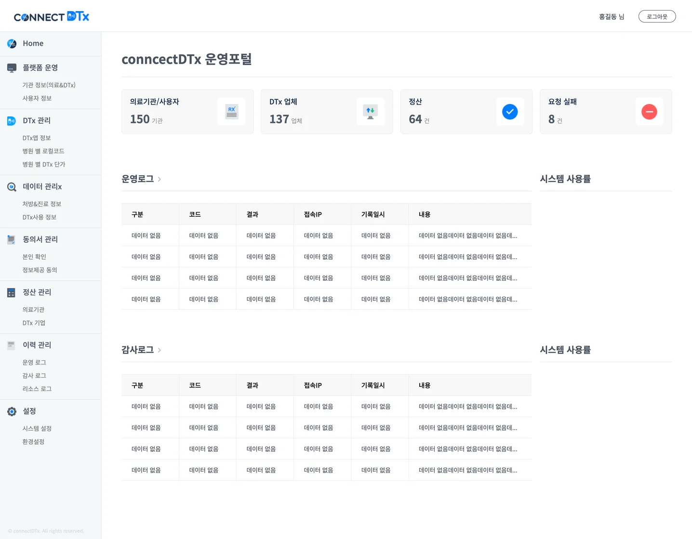Viewport: 692px width, 539px height.
Task: Click the 동의서 관리 document icon
Action: [x=12, y=239]
